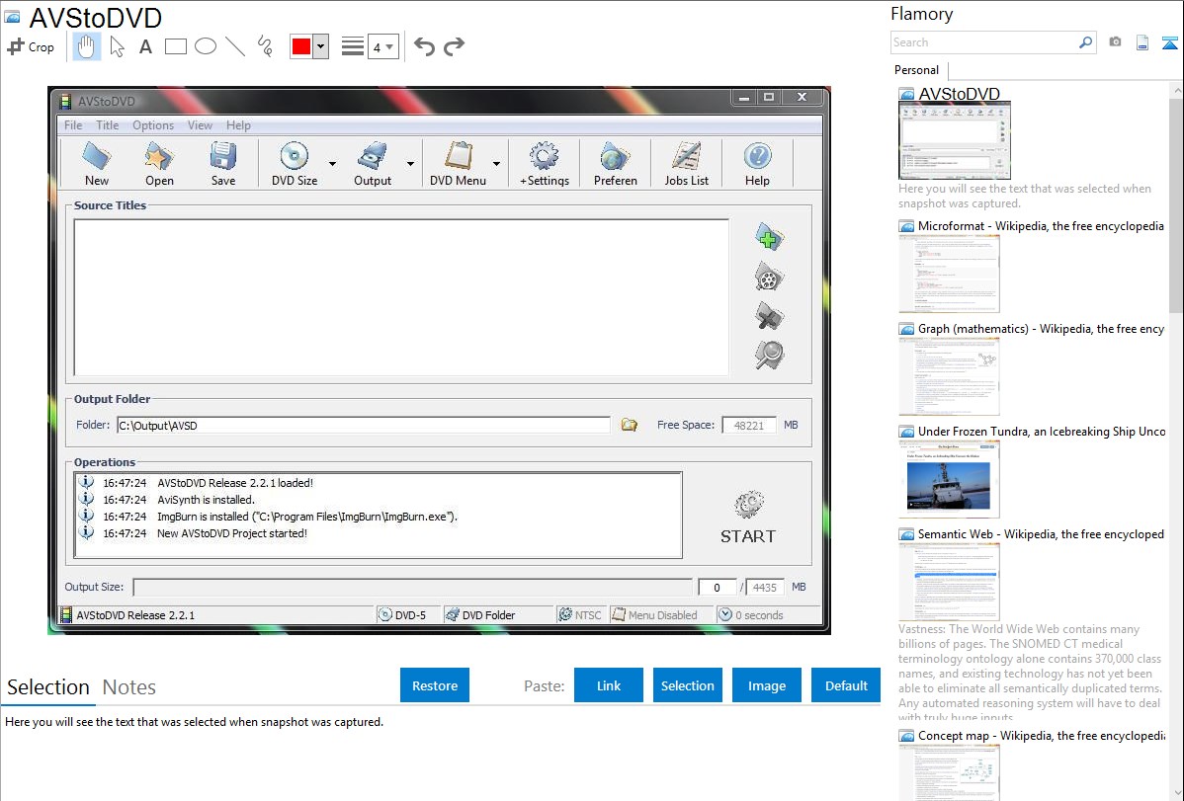1184x801 pixels.
Task: Expand the Output dropdown arrow
Action: (x=411, y=164)
